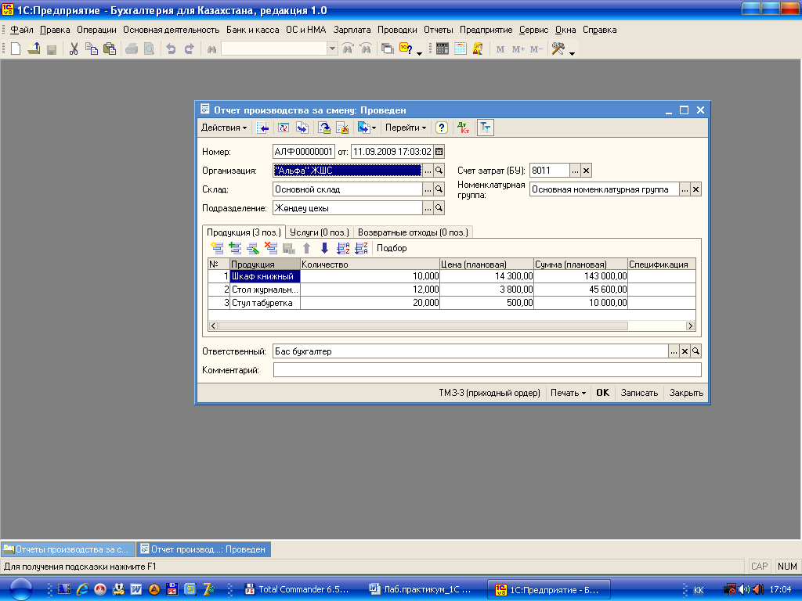
Task: Switch to the Возвратные отходы tab
Action: pyautogui.click(x=414, y=232)
